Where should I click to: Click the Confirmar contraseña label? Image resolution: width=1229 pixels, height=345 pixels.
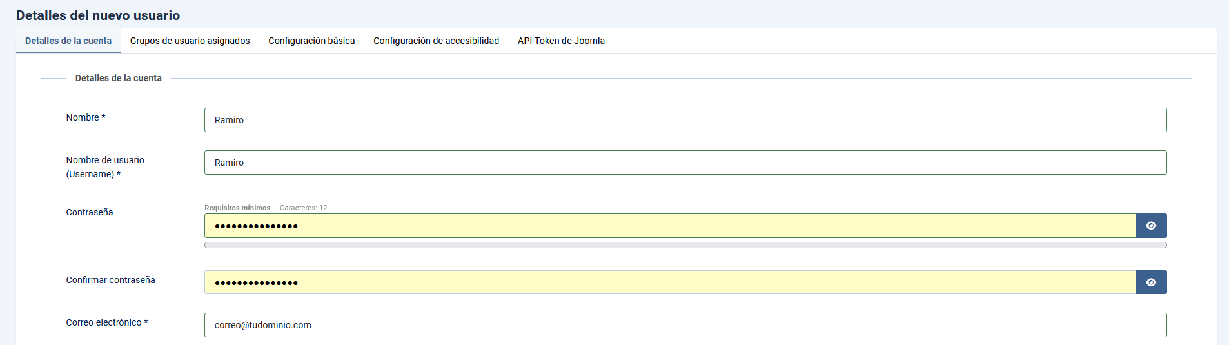coord(110,280)
